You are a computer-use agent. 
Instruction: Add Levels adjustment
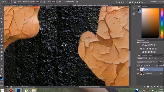tap(146, 45)
